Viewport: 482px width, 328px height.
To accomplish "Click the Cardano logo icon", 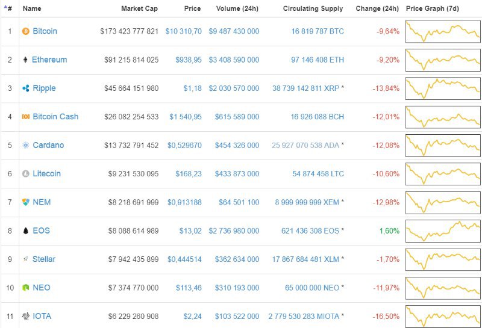I will [x=25, y=145].
